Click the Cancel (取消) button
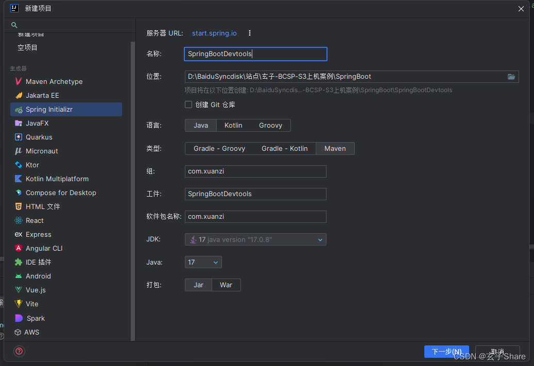Screen dimensions: 534x366 click(497, 352)
